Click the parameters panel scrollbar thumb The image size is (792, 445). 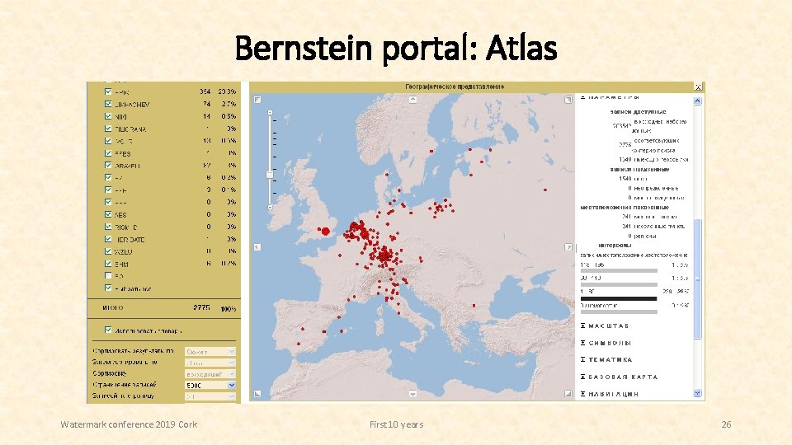point(697,279)
